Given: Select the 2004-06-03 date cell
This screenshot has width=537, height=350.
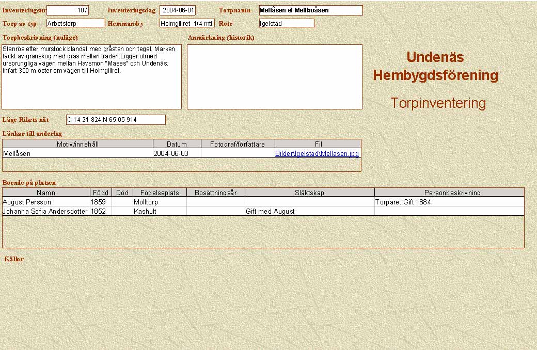Looking at the screenshot, I should 177,153.
